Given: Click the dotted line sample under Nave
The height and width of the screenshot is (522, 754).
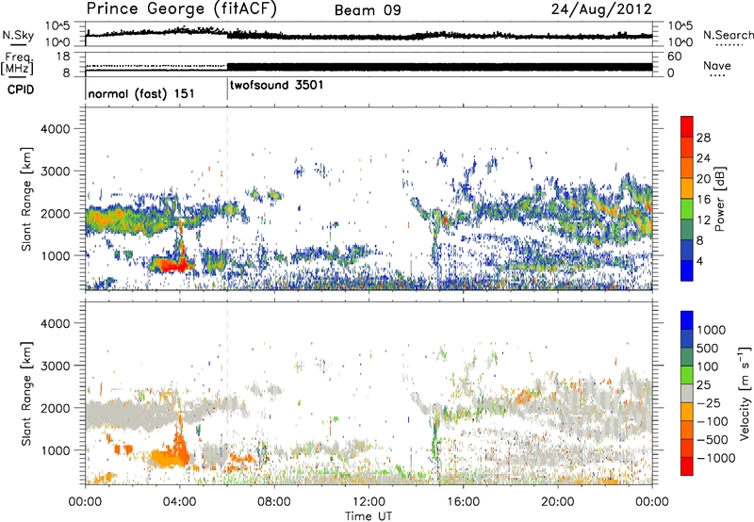Looking at the screenshot, I should [717, 76].
